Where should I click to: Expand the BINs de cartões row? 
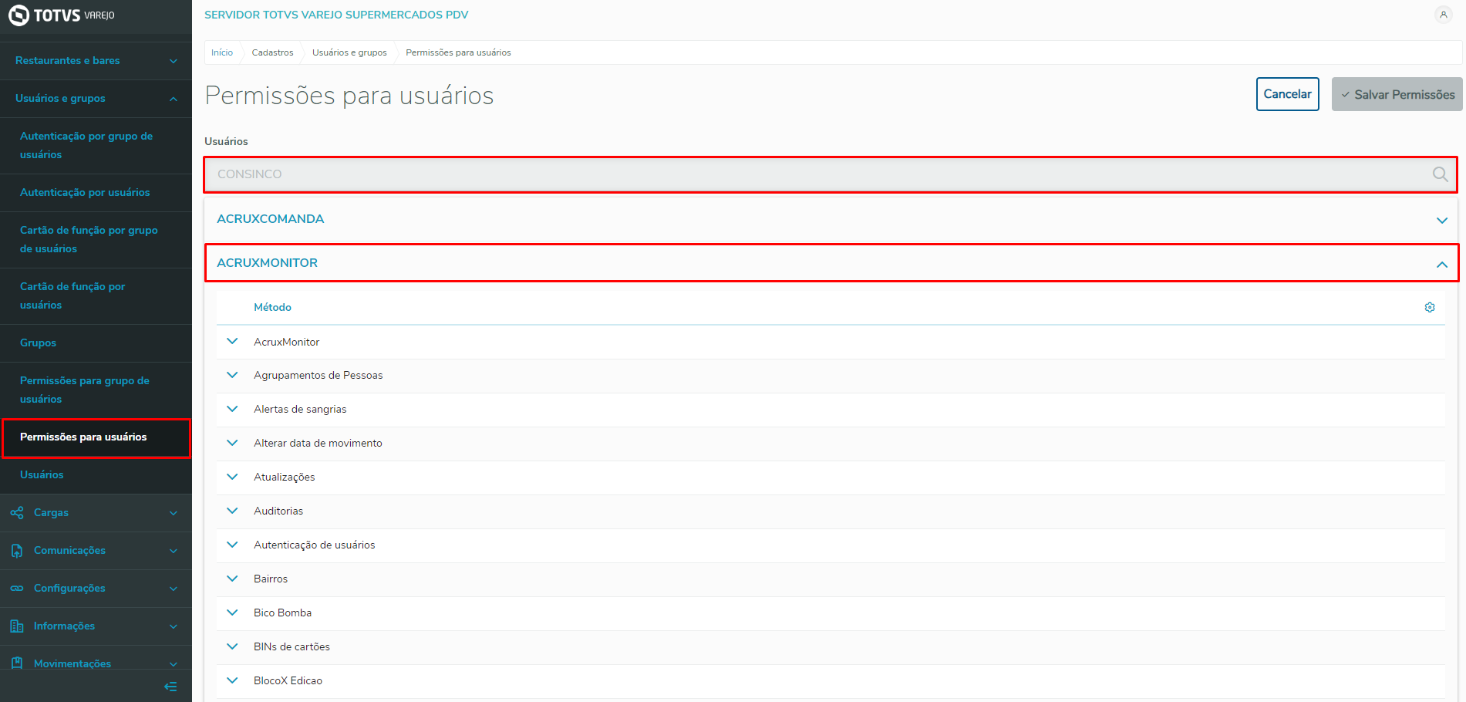232,646
